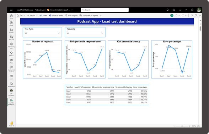Sort by Error percentage column header

[140, 87]
